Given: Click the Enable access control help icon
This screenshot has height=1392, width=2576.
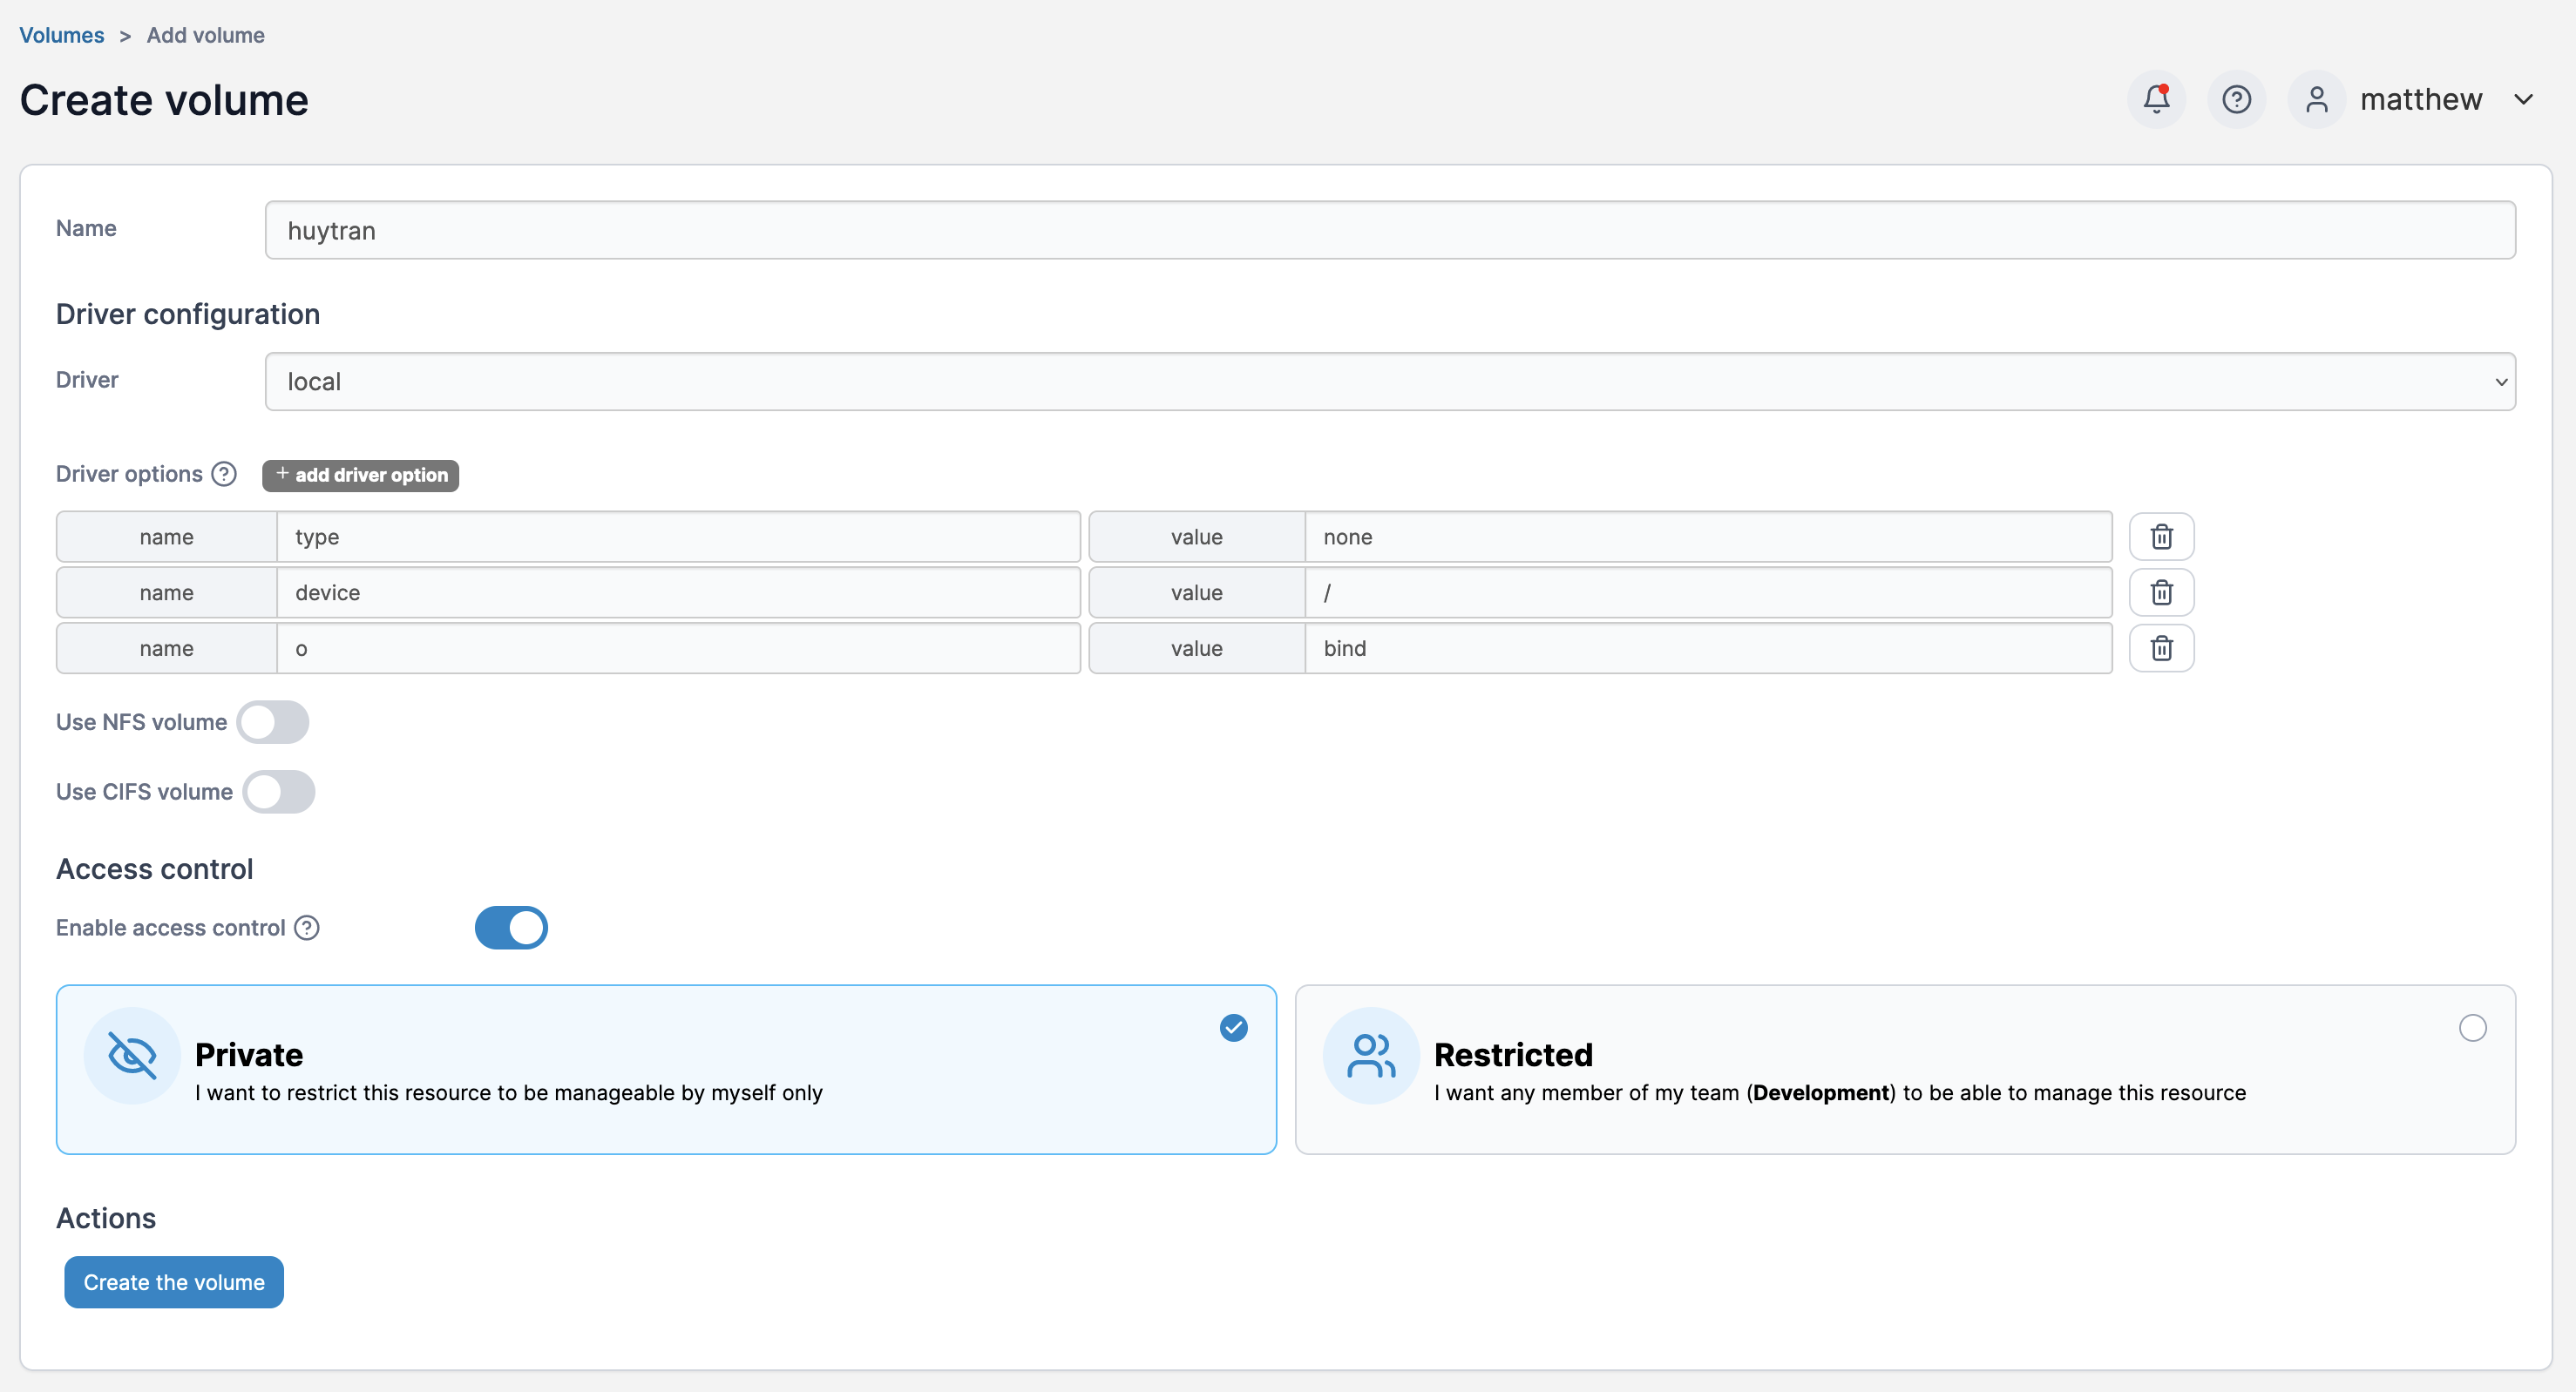Looking at the screenshot, I should click(x=307, y=928).
